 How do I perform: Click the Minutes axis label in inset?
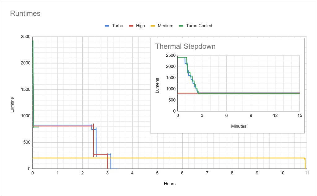[x=238, y=126]
